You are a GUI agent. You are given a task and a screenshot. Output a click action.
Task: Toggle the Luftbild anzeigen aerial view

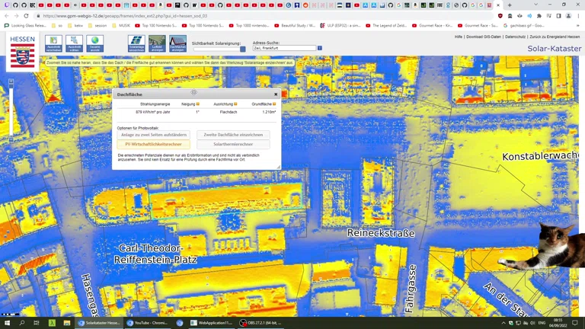pos(157,43)
